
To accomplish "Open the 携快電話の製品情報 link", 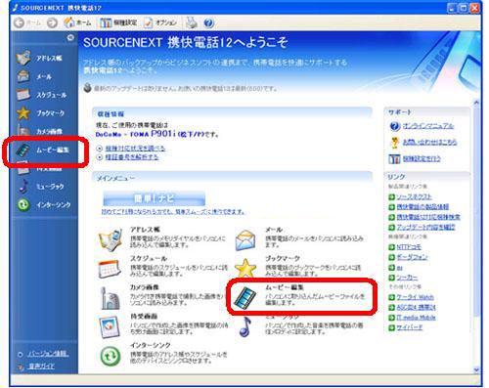I will (x=422, y=207).
